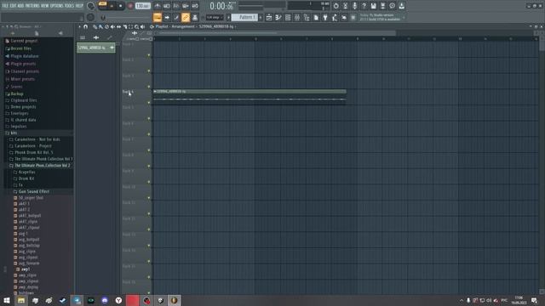Open the HELP menu
Viewport: 545px width, 306px height.
(79, 6)
